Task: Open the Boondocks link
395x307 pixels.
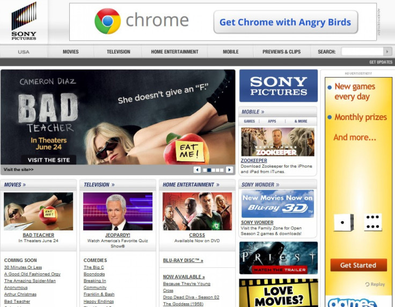Action: pos(94,274)
